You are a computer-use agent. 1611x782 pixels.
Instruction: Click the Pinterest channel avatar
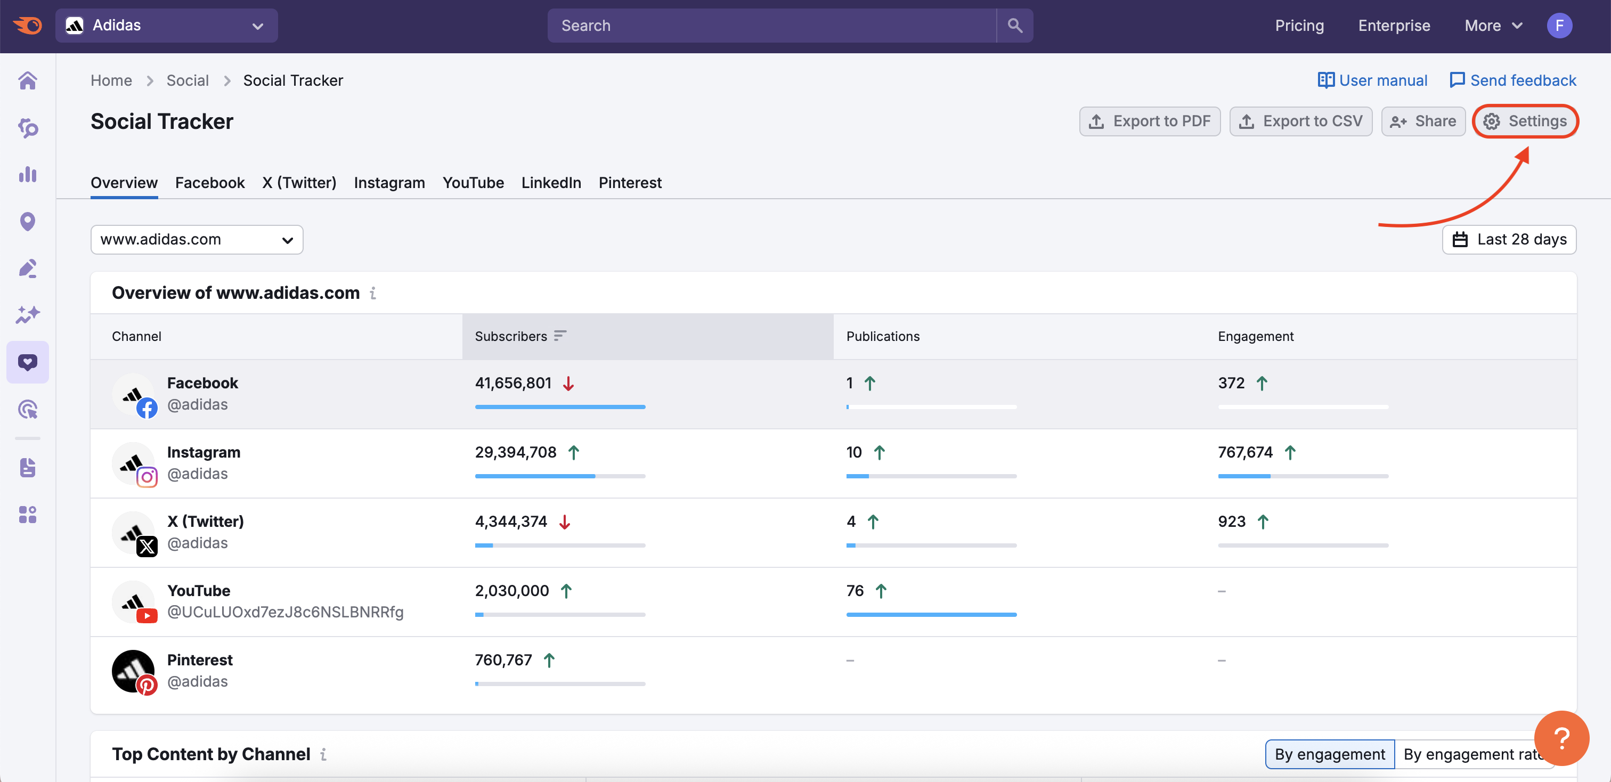134,672
